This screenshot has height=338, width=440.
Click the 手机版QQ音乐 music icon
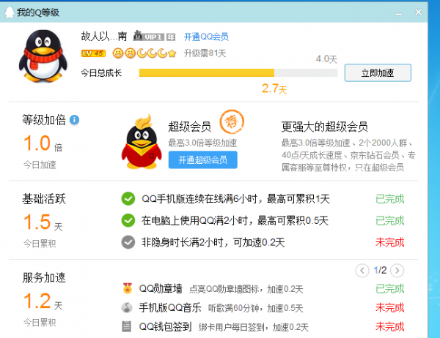[x=127, y=307]
